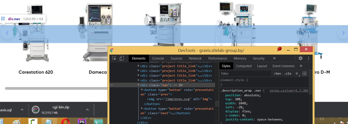Expand the button class="next" node

pyautogui.click(x=142, y=108)
